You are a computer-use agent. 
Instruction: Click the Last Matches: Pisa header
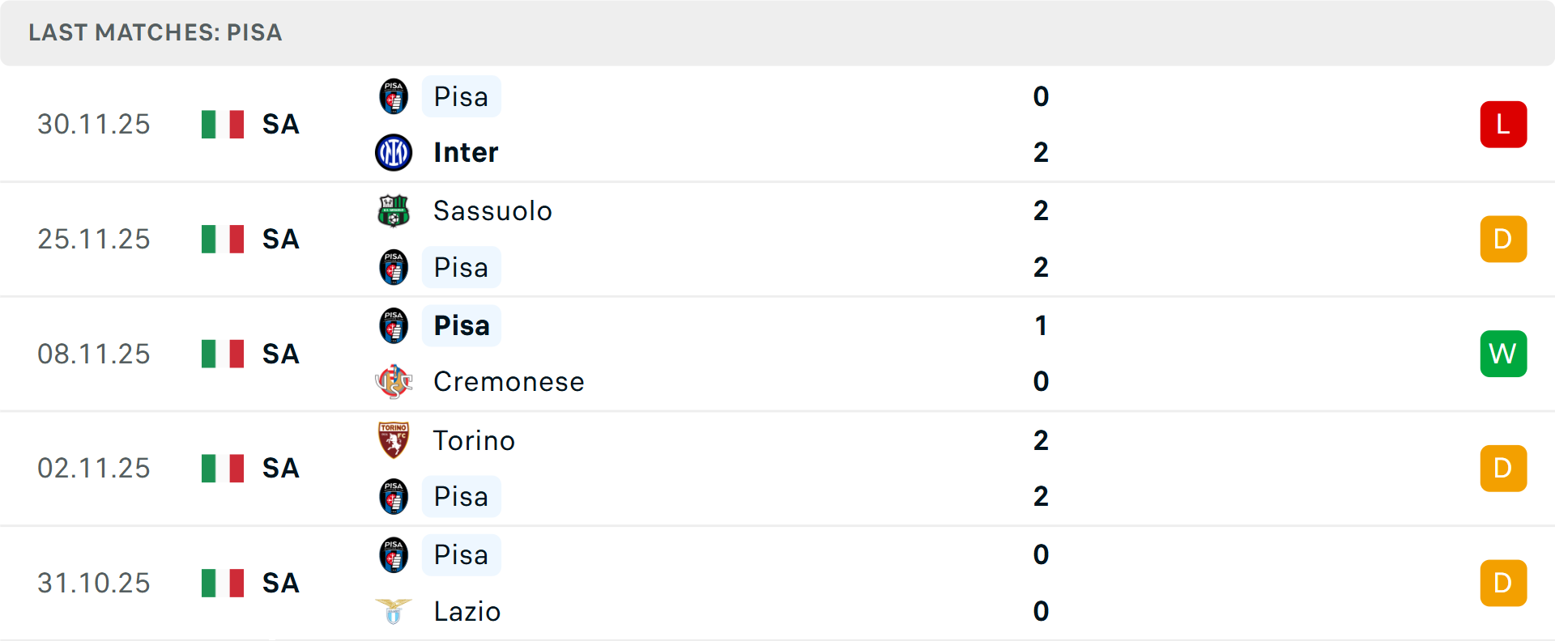tap(155, 32)
